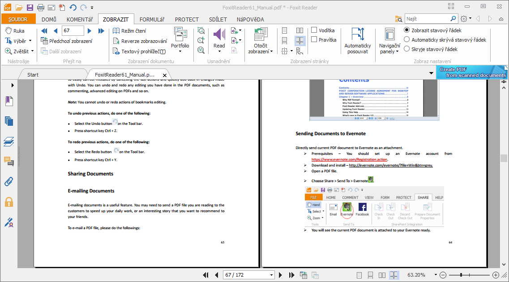Go to last page in status bar
The width and height of the screenshot is (509, 282).
(291, 275)
